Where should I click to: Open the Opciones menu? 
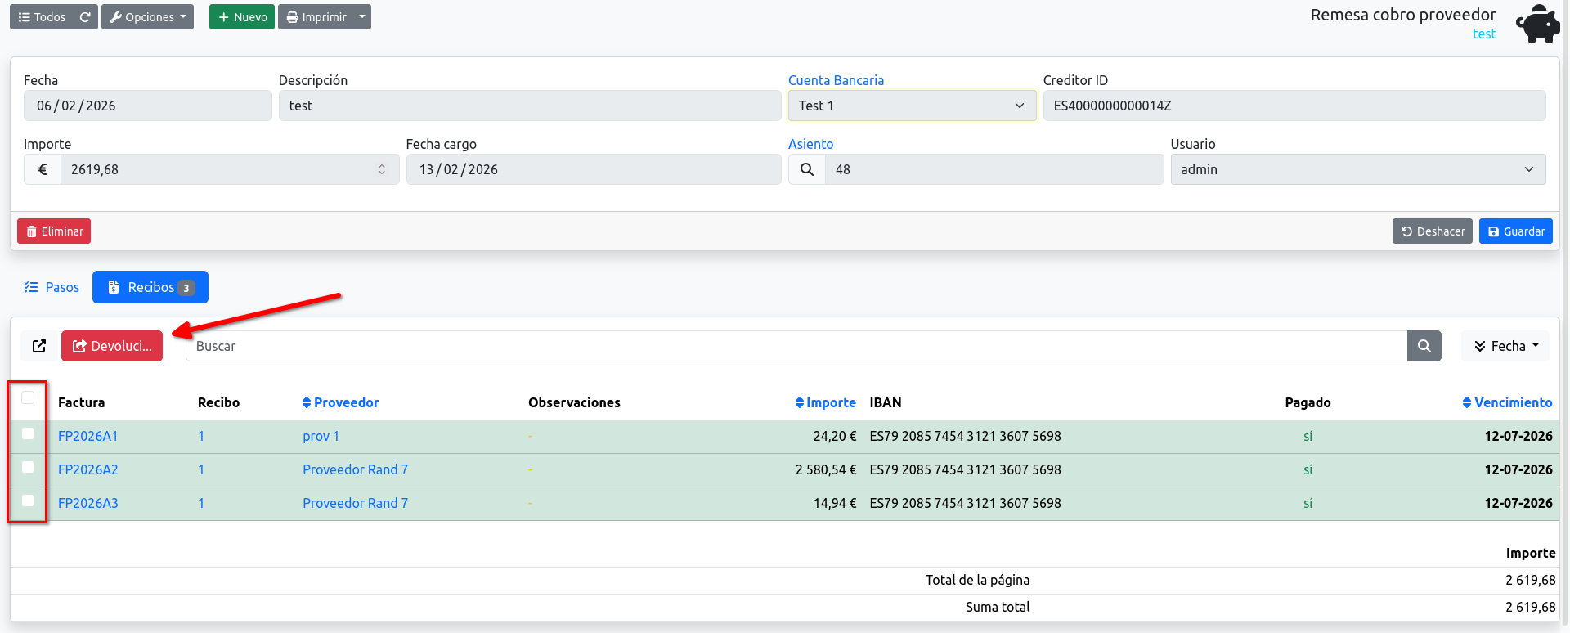click(147, 17)
